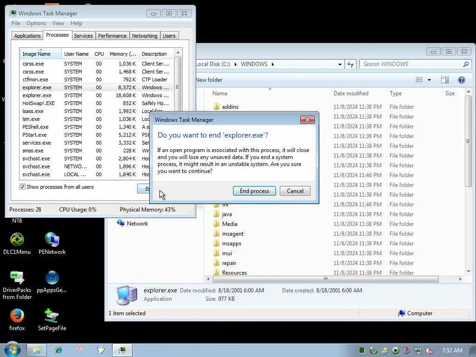476x357 pixels.
Task: Switch to the Services tab
Action: (83, 36)
